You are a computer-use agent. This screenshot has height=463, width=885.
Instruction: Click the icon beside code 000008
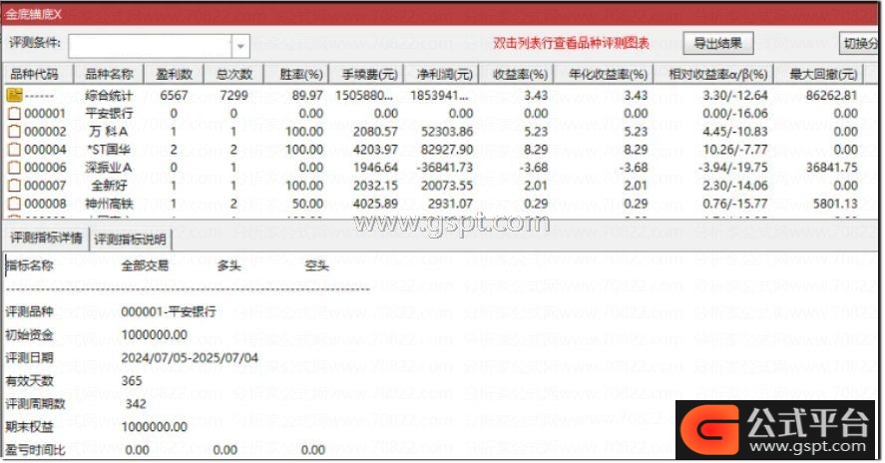15,204
